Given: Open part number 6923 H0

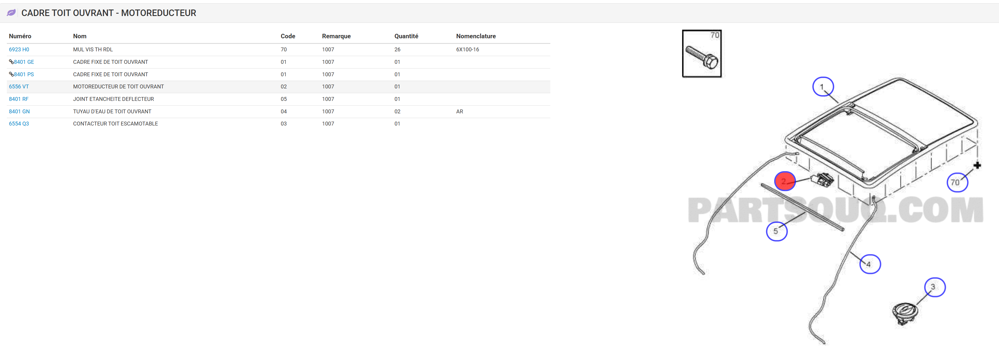Looking at the screenshot, I should [x=19, y=50].
